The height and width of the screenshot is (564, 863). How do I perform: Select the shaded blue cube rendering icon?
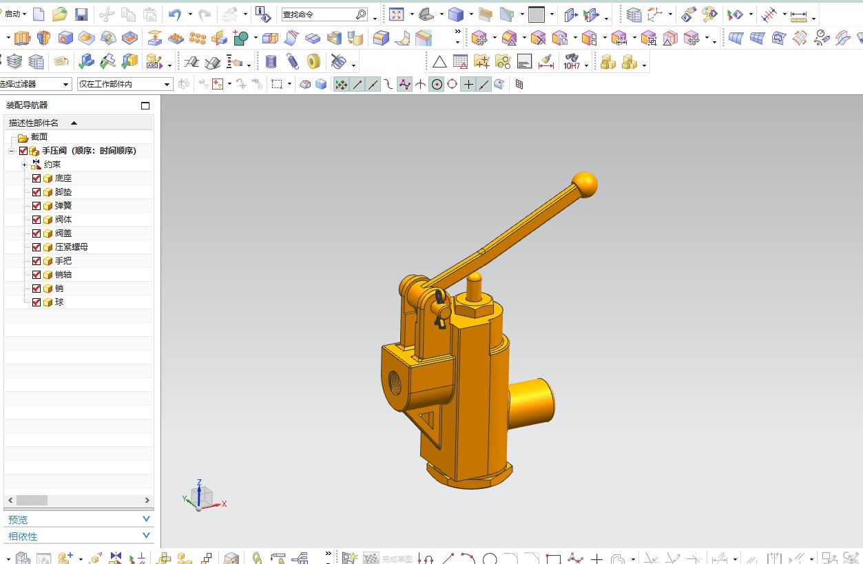click(x=455, y=14)
